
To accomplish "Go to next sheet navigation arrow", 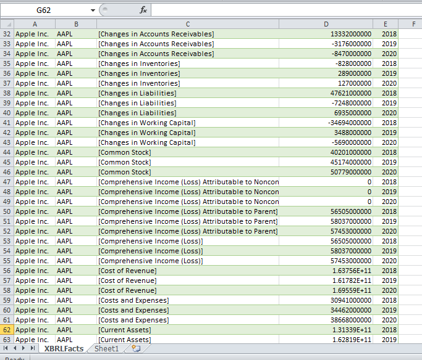I will point(23,348).
